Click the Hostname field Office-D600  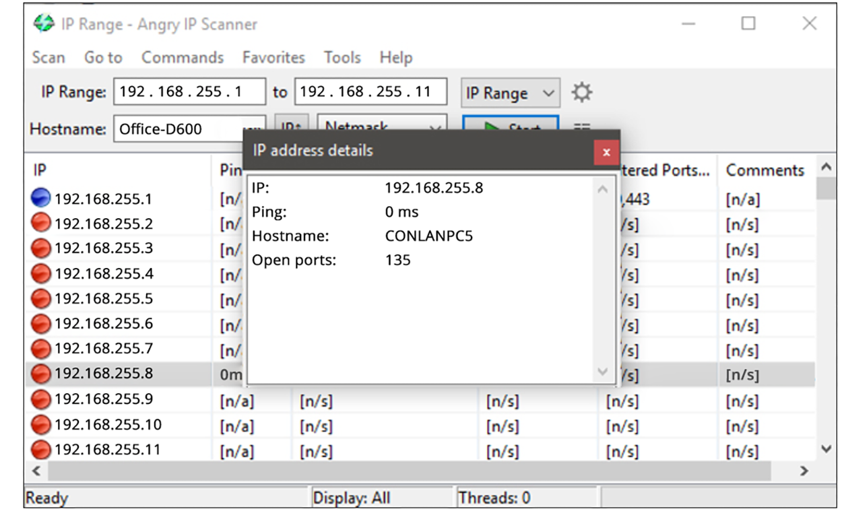pos(179,129)
